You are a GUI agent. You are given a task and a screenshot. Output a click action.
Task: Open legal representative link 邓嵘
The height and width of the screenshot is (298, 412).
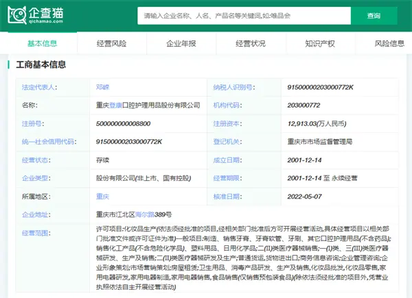(x=103, y=87)
